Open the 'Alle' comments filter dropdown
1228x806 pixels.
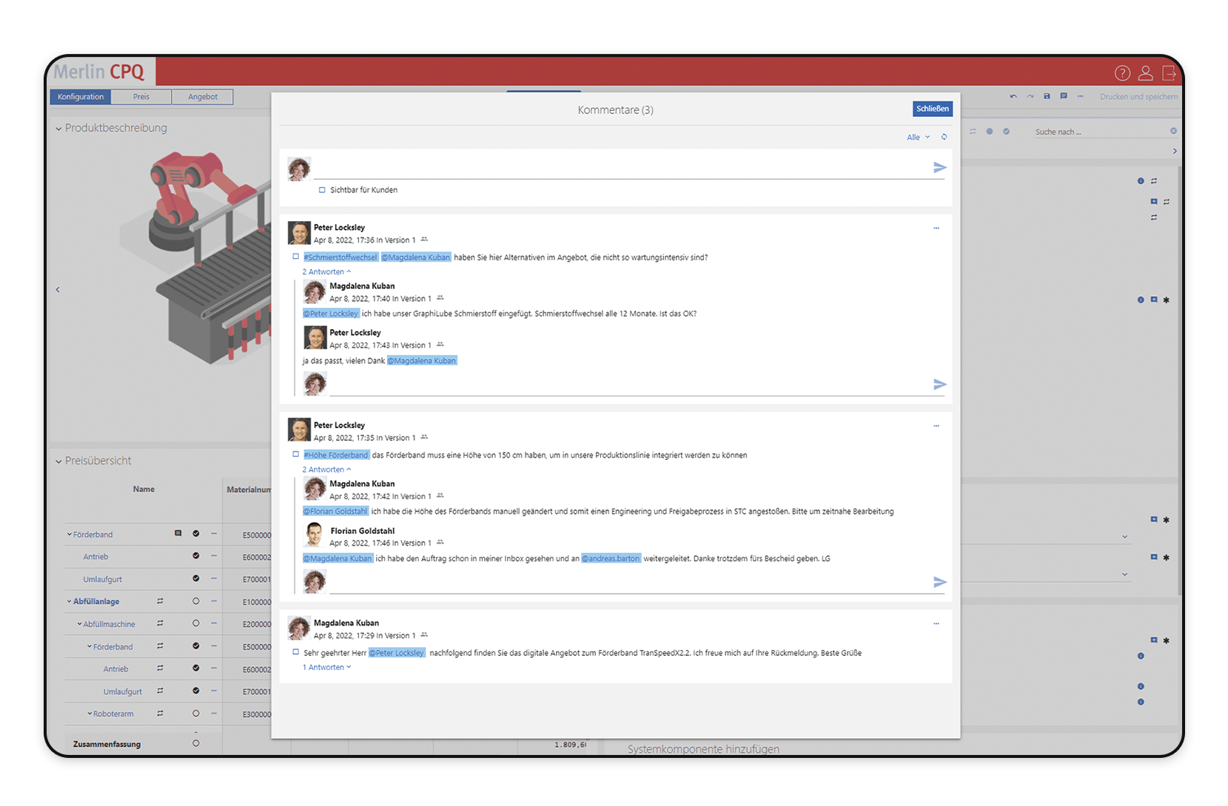click(x=918, y=137)
